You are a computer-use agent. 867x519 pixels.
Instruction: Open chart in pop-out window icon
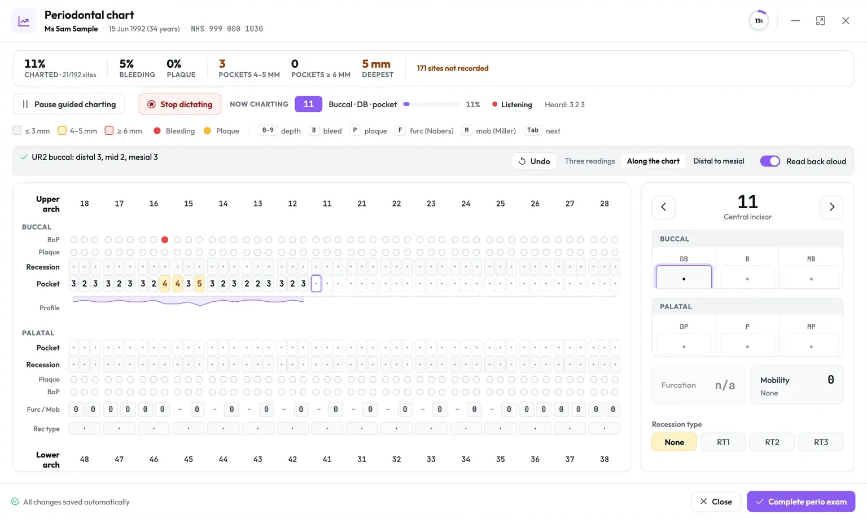[820, 21]
